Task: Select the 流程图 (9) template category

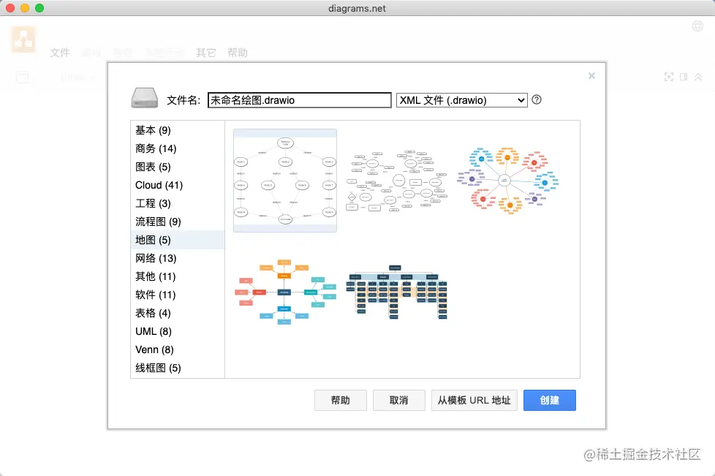Action: [x=178, y=222]
